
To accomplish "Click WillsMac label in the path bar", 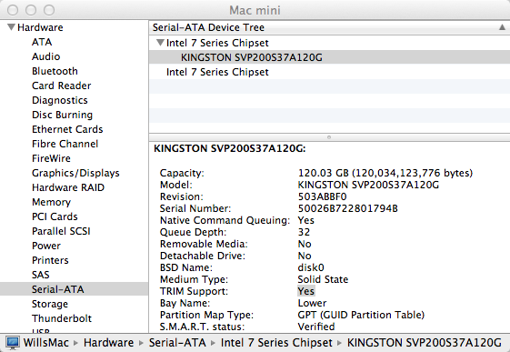I will 45,343.
